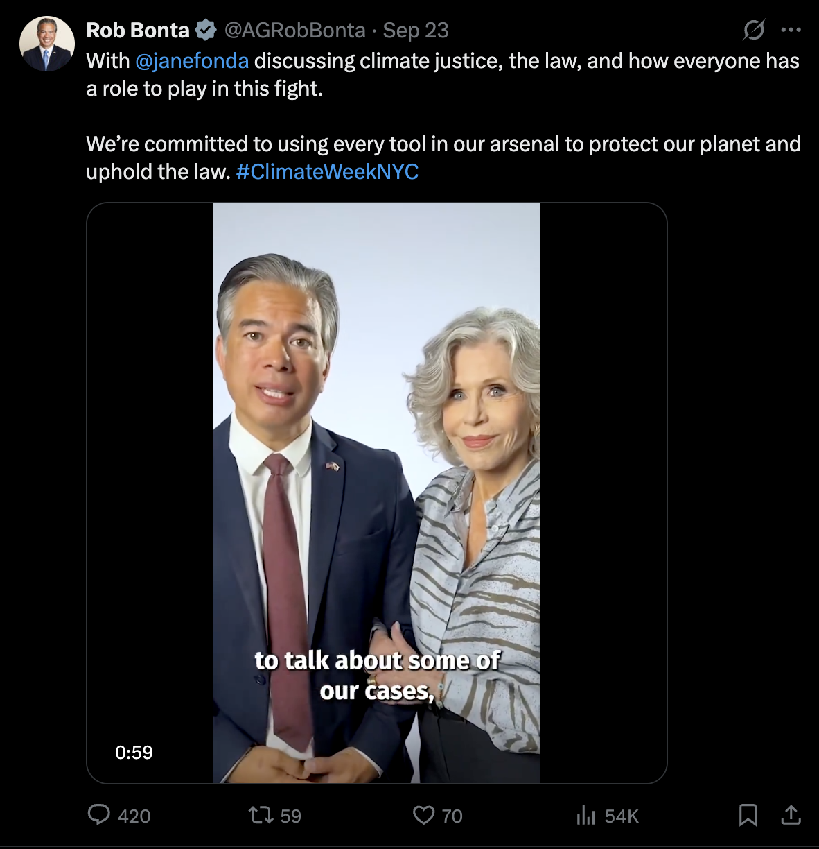819x849 pixels.
Task: Open the Grok explain-this-post icon
Action: 754,30
